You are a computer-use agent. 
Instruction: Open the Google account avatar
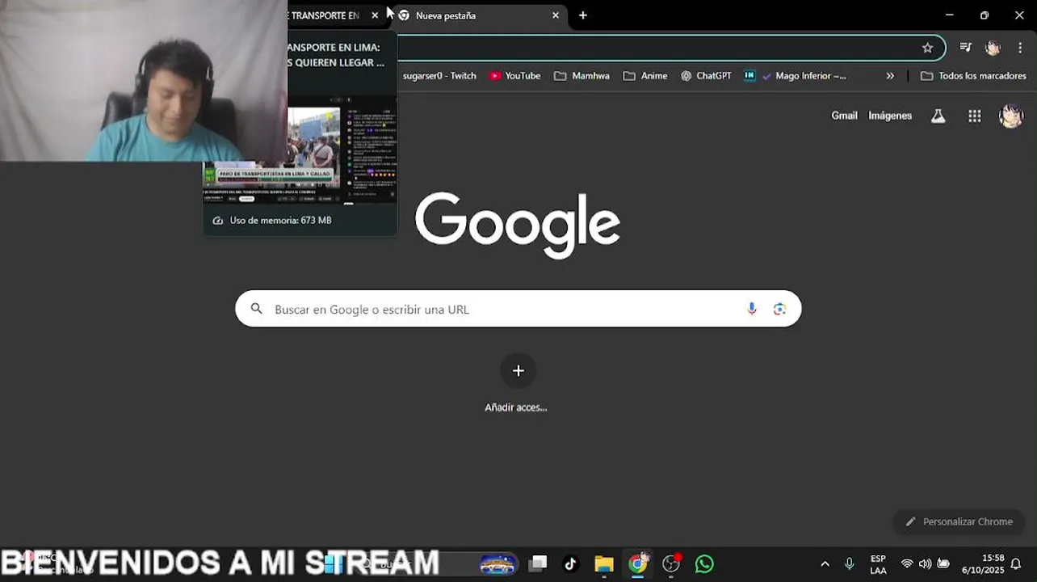pyautogui.click(x=1011, y=116)
